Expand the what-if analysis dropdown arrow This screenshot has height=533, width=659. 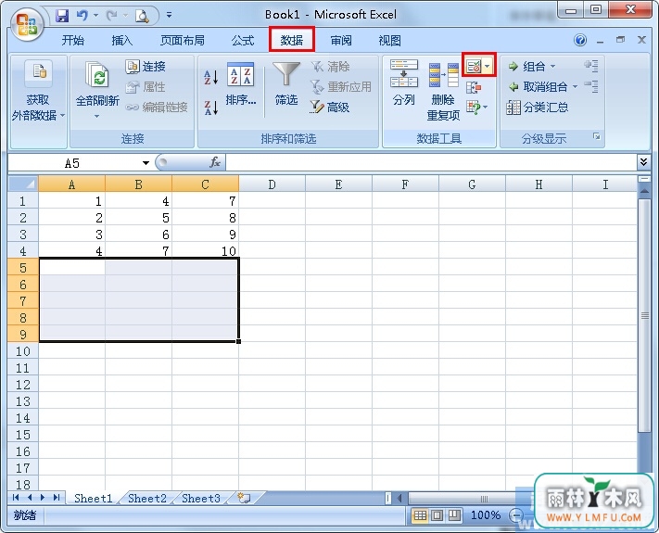[486, 108]
